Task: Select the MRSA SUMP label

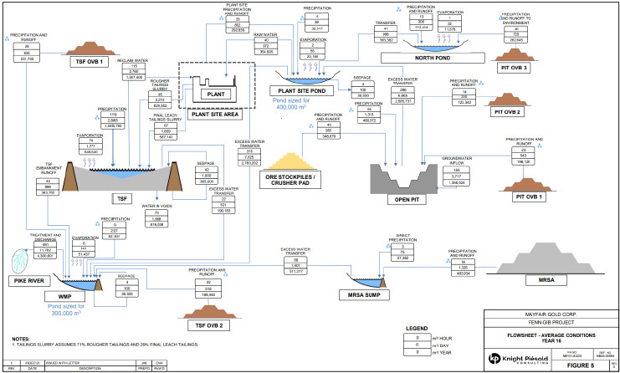Action: [365, 294]
